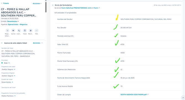The width and height of the screenshot is (185, 100).
Task: Click Monto Total Factura(s) (M) label
Action: [x=67, y=61]
